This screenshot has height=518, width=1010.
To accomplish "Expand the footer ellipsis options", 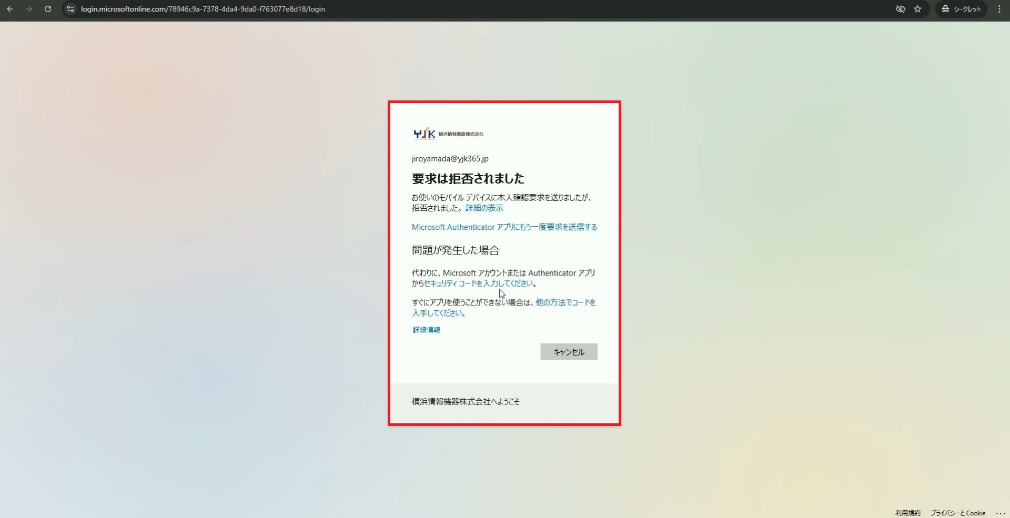I will [1001, 513].
